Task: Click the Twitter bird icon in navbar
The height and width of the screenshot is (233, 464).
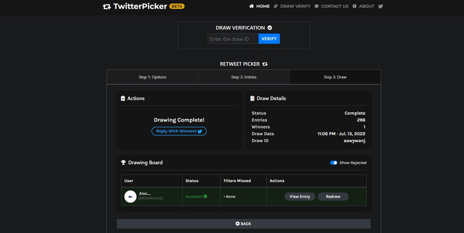Action: [380, 6]
